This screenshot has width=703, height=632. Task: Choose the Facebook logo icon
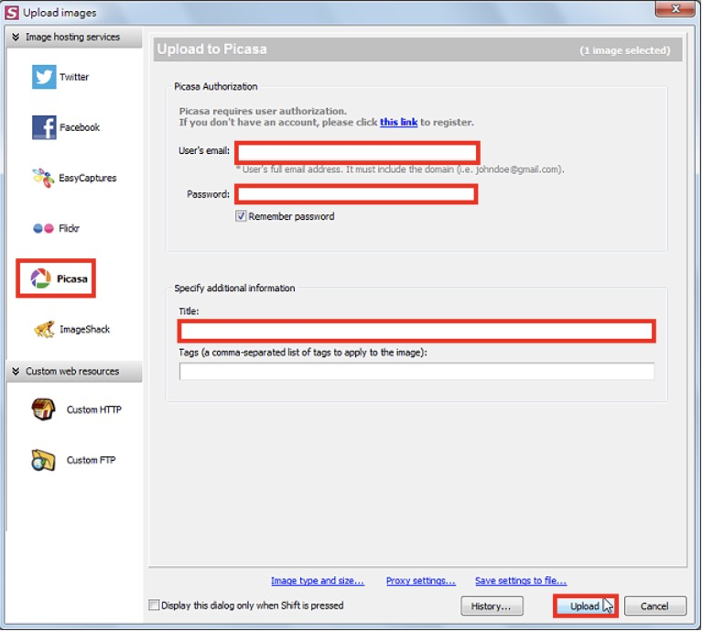[x=44, y=127]
